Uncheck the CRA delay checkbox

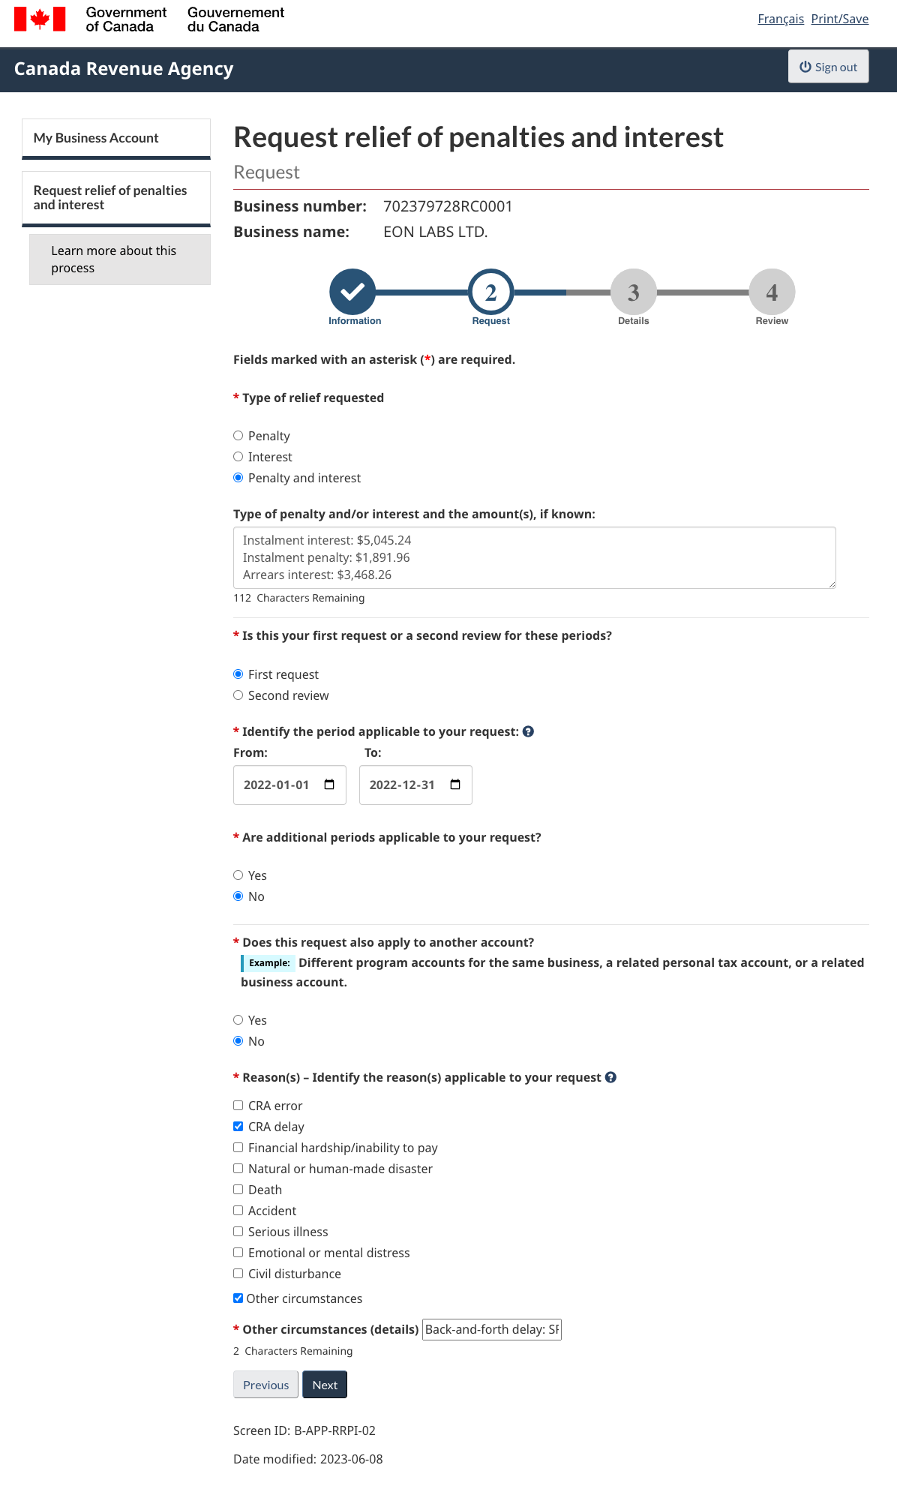[238, 1127]
